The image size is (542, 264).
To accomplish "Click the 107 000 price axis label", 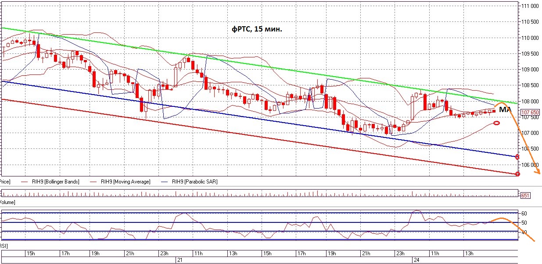I will pos(530,133).
